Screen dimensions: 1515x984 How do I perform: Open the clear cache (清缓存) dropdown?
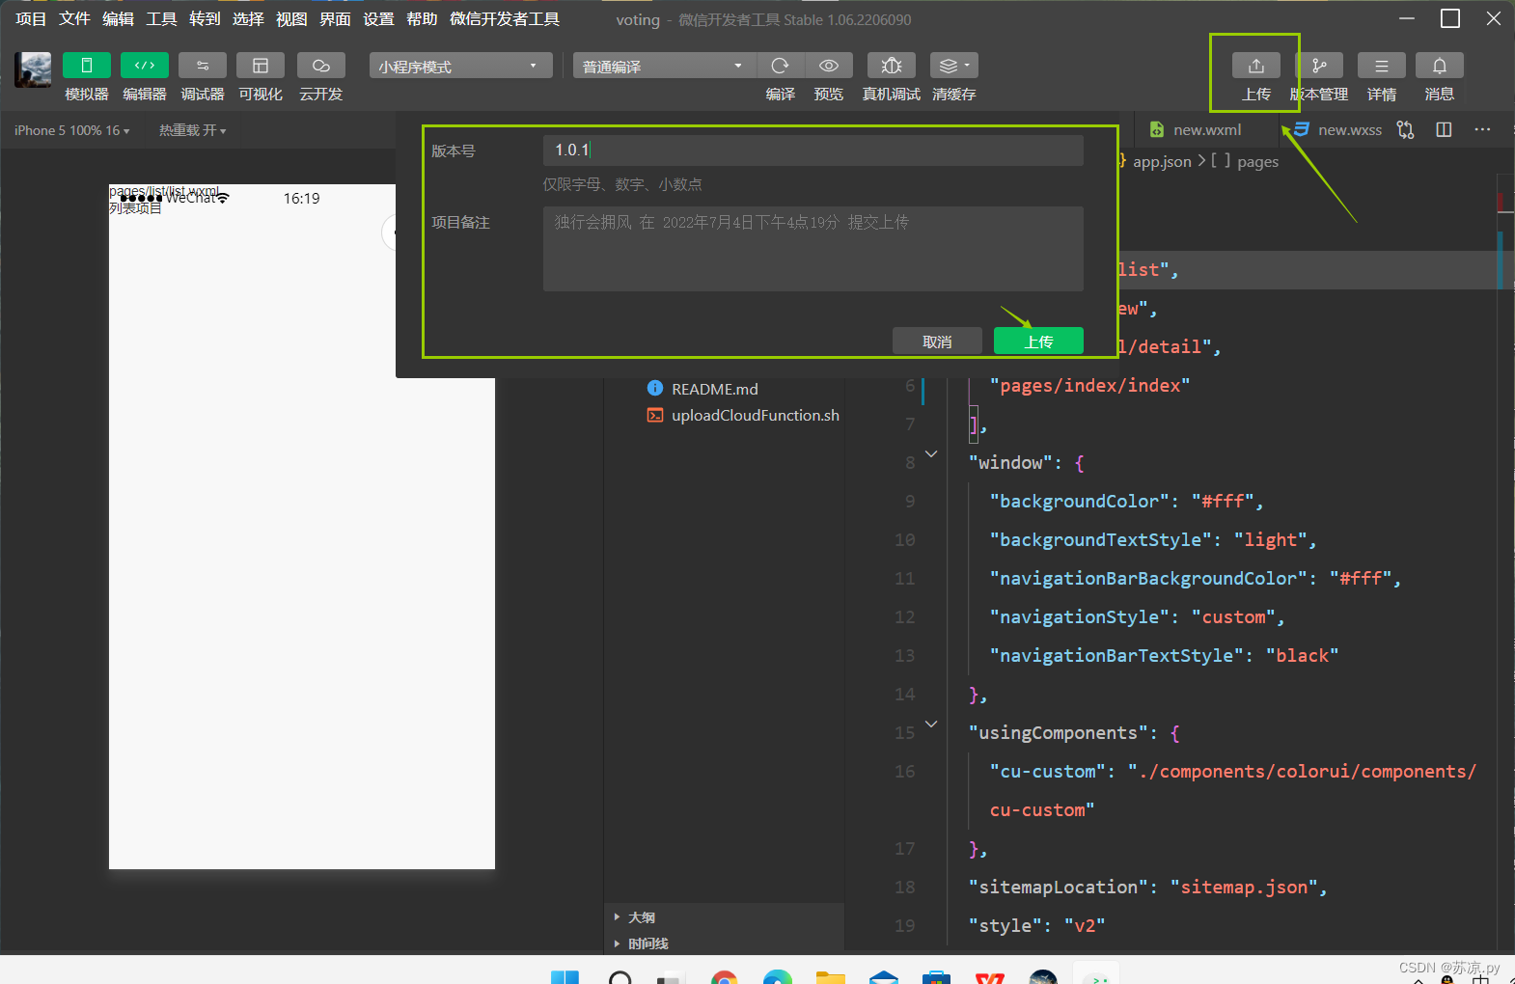tap(954, 65)
